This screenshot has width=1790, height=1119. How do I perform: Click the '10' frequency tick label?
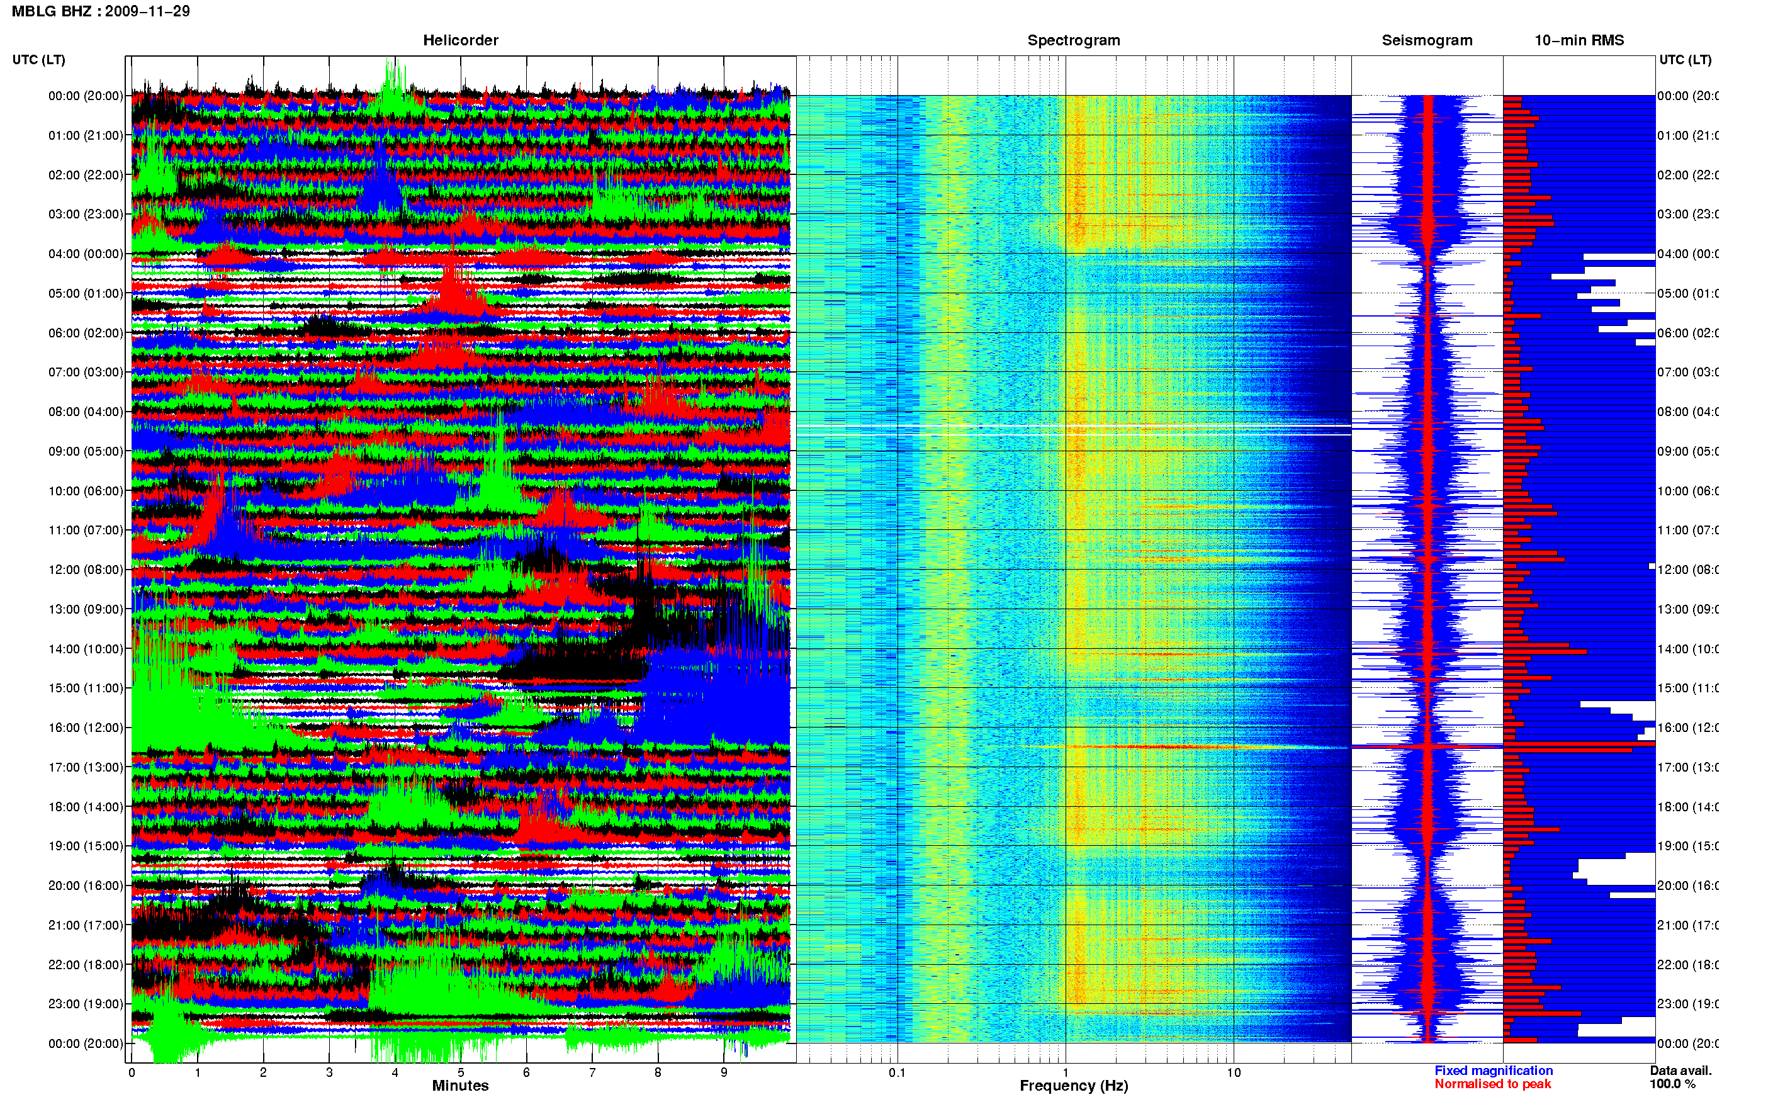[1234, 1072]
